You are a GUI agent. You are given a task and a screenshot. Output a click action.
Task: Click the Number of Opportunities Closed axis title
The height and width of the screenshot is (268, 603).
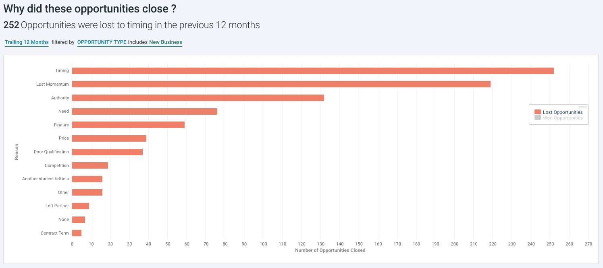pyautogui.click(x=330, y=250)
